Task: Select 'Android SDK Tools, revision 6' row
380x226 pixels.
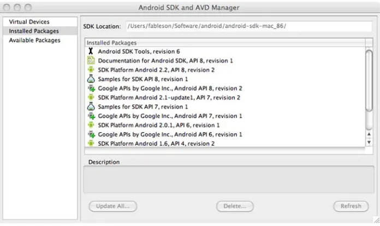Action: pos(225,51)
